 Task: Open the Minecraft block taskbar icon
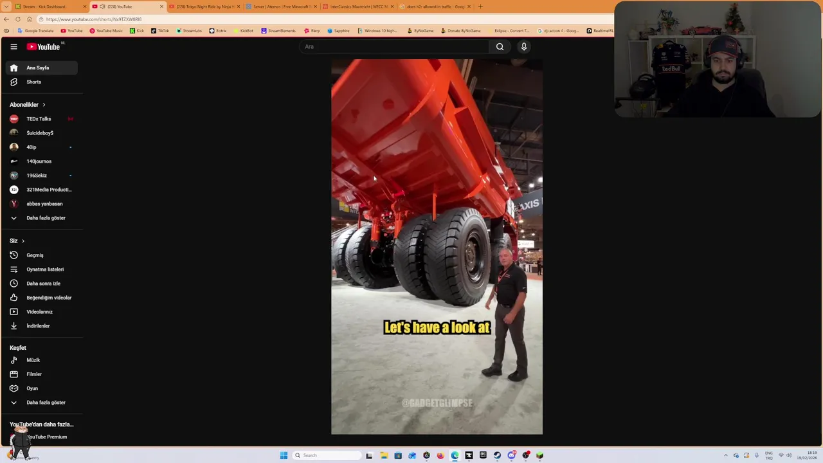click(539, 455)
